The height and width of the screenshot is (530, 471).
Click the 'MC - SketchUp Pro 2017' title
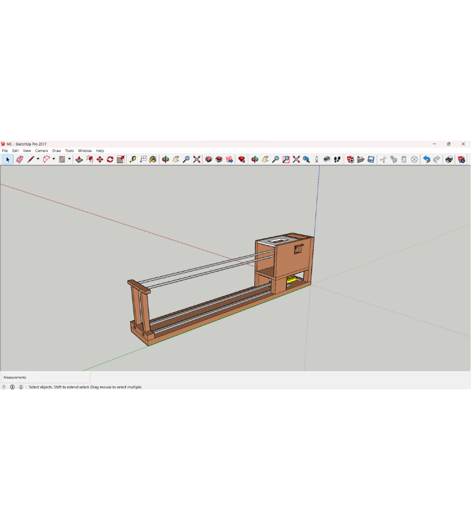point(26,144)
